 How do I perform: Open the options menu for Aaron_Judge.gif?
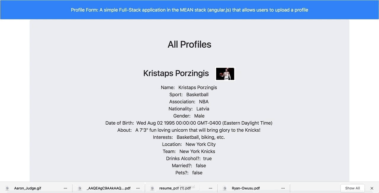65,188
